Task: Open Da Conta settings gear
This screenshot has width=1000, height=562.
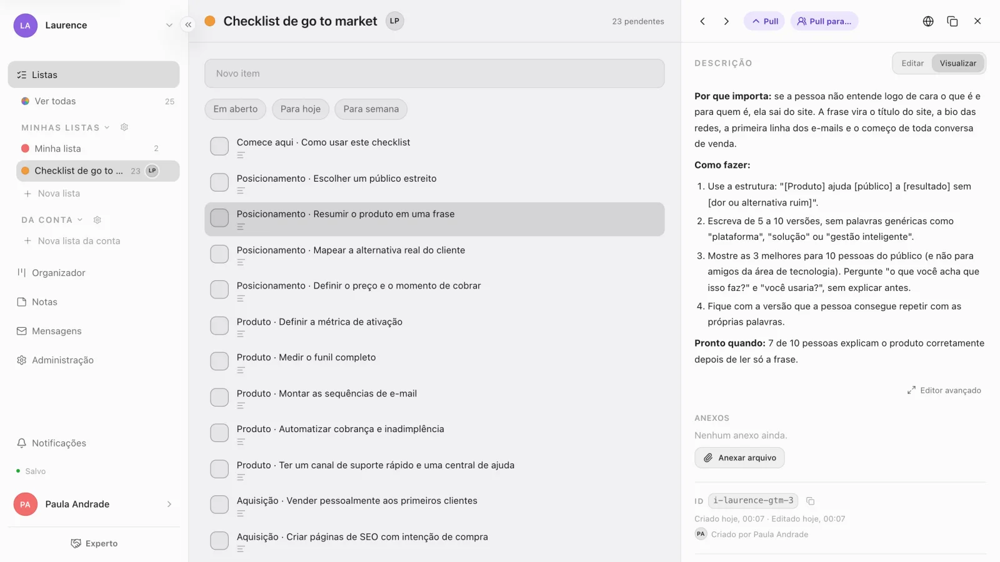Action: click(97, 220)
